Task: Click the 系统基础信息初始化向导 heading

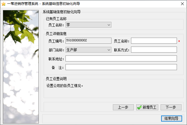Action: 62,12
